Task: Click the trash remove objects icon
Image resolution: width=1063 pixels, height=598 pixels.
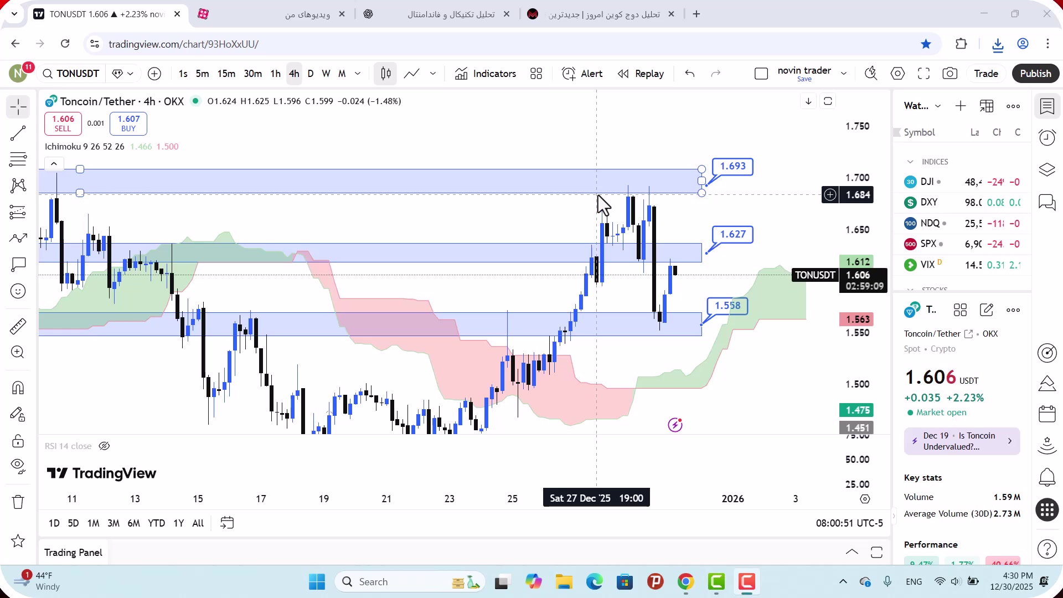Action: 18,502
